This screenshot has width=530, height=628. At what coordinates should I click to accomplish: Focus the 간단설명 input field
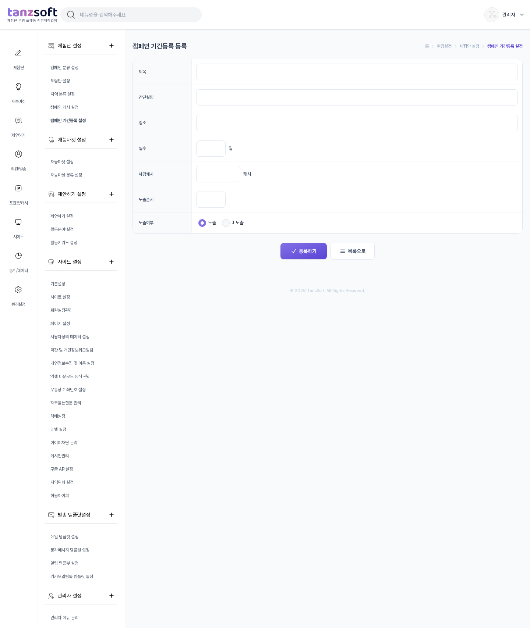357,97
